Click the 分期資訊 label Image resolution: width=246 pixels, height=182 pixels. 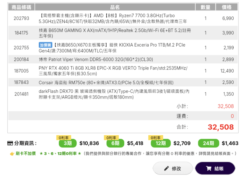coord(25,143)
